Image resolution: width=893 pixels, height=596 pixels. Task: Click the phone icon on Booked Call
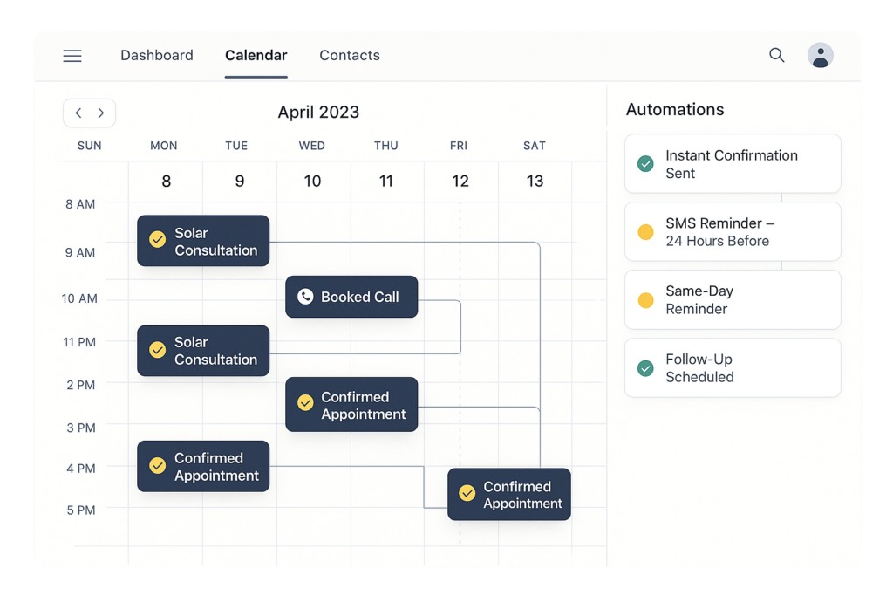tap(305, 297)
